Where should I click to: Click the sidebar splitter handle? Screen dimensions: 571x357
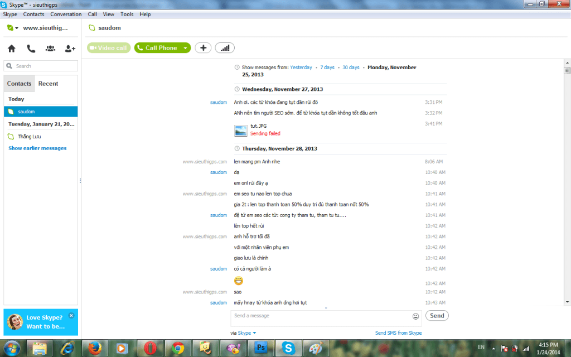(x=80, y=181)
